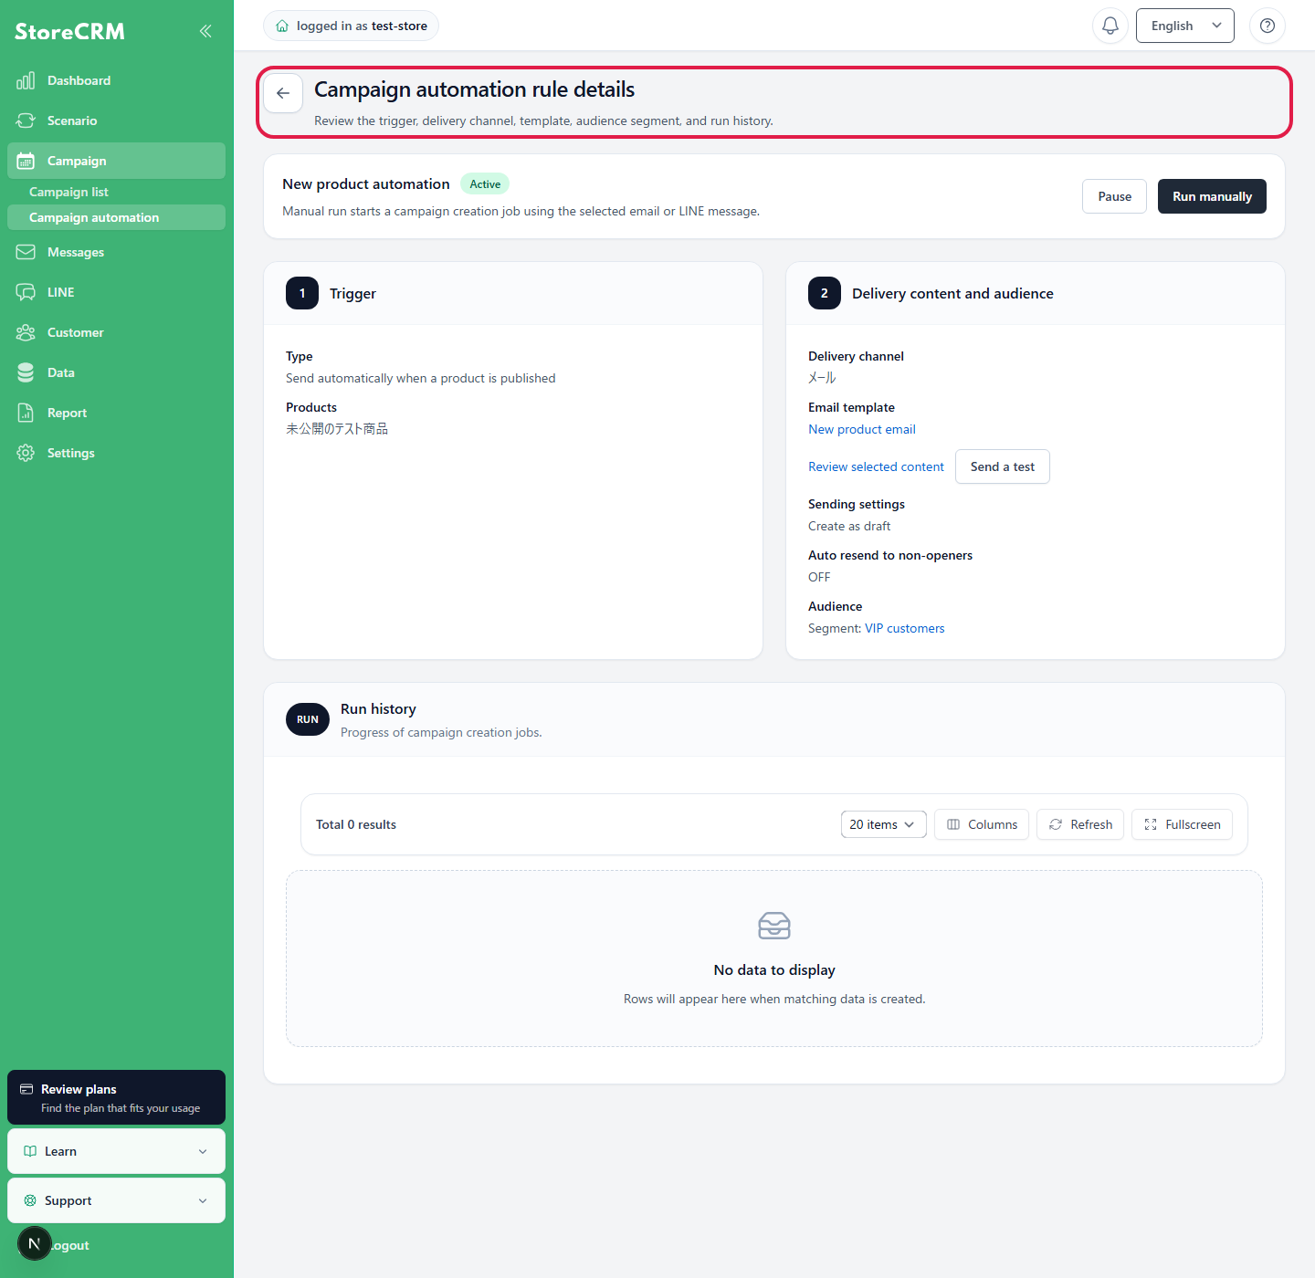Open Review plans banner

click(116, 1097)
